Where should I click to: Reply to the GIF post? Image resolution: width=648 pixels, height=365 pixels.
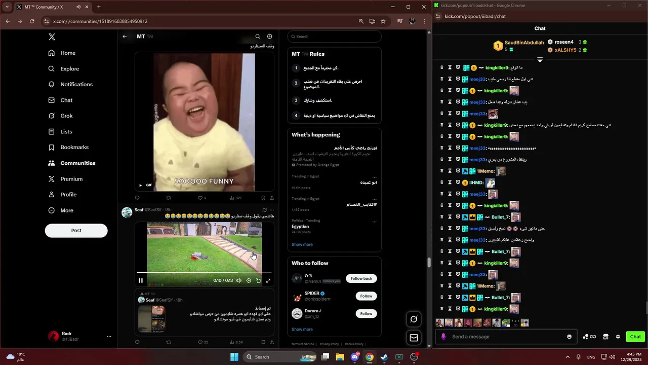(x=137, y=198)
